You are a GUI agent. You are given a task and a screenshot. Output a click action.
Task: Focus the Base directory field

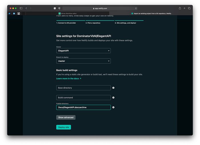83,88
